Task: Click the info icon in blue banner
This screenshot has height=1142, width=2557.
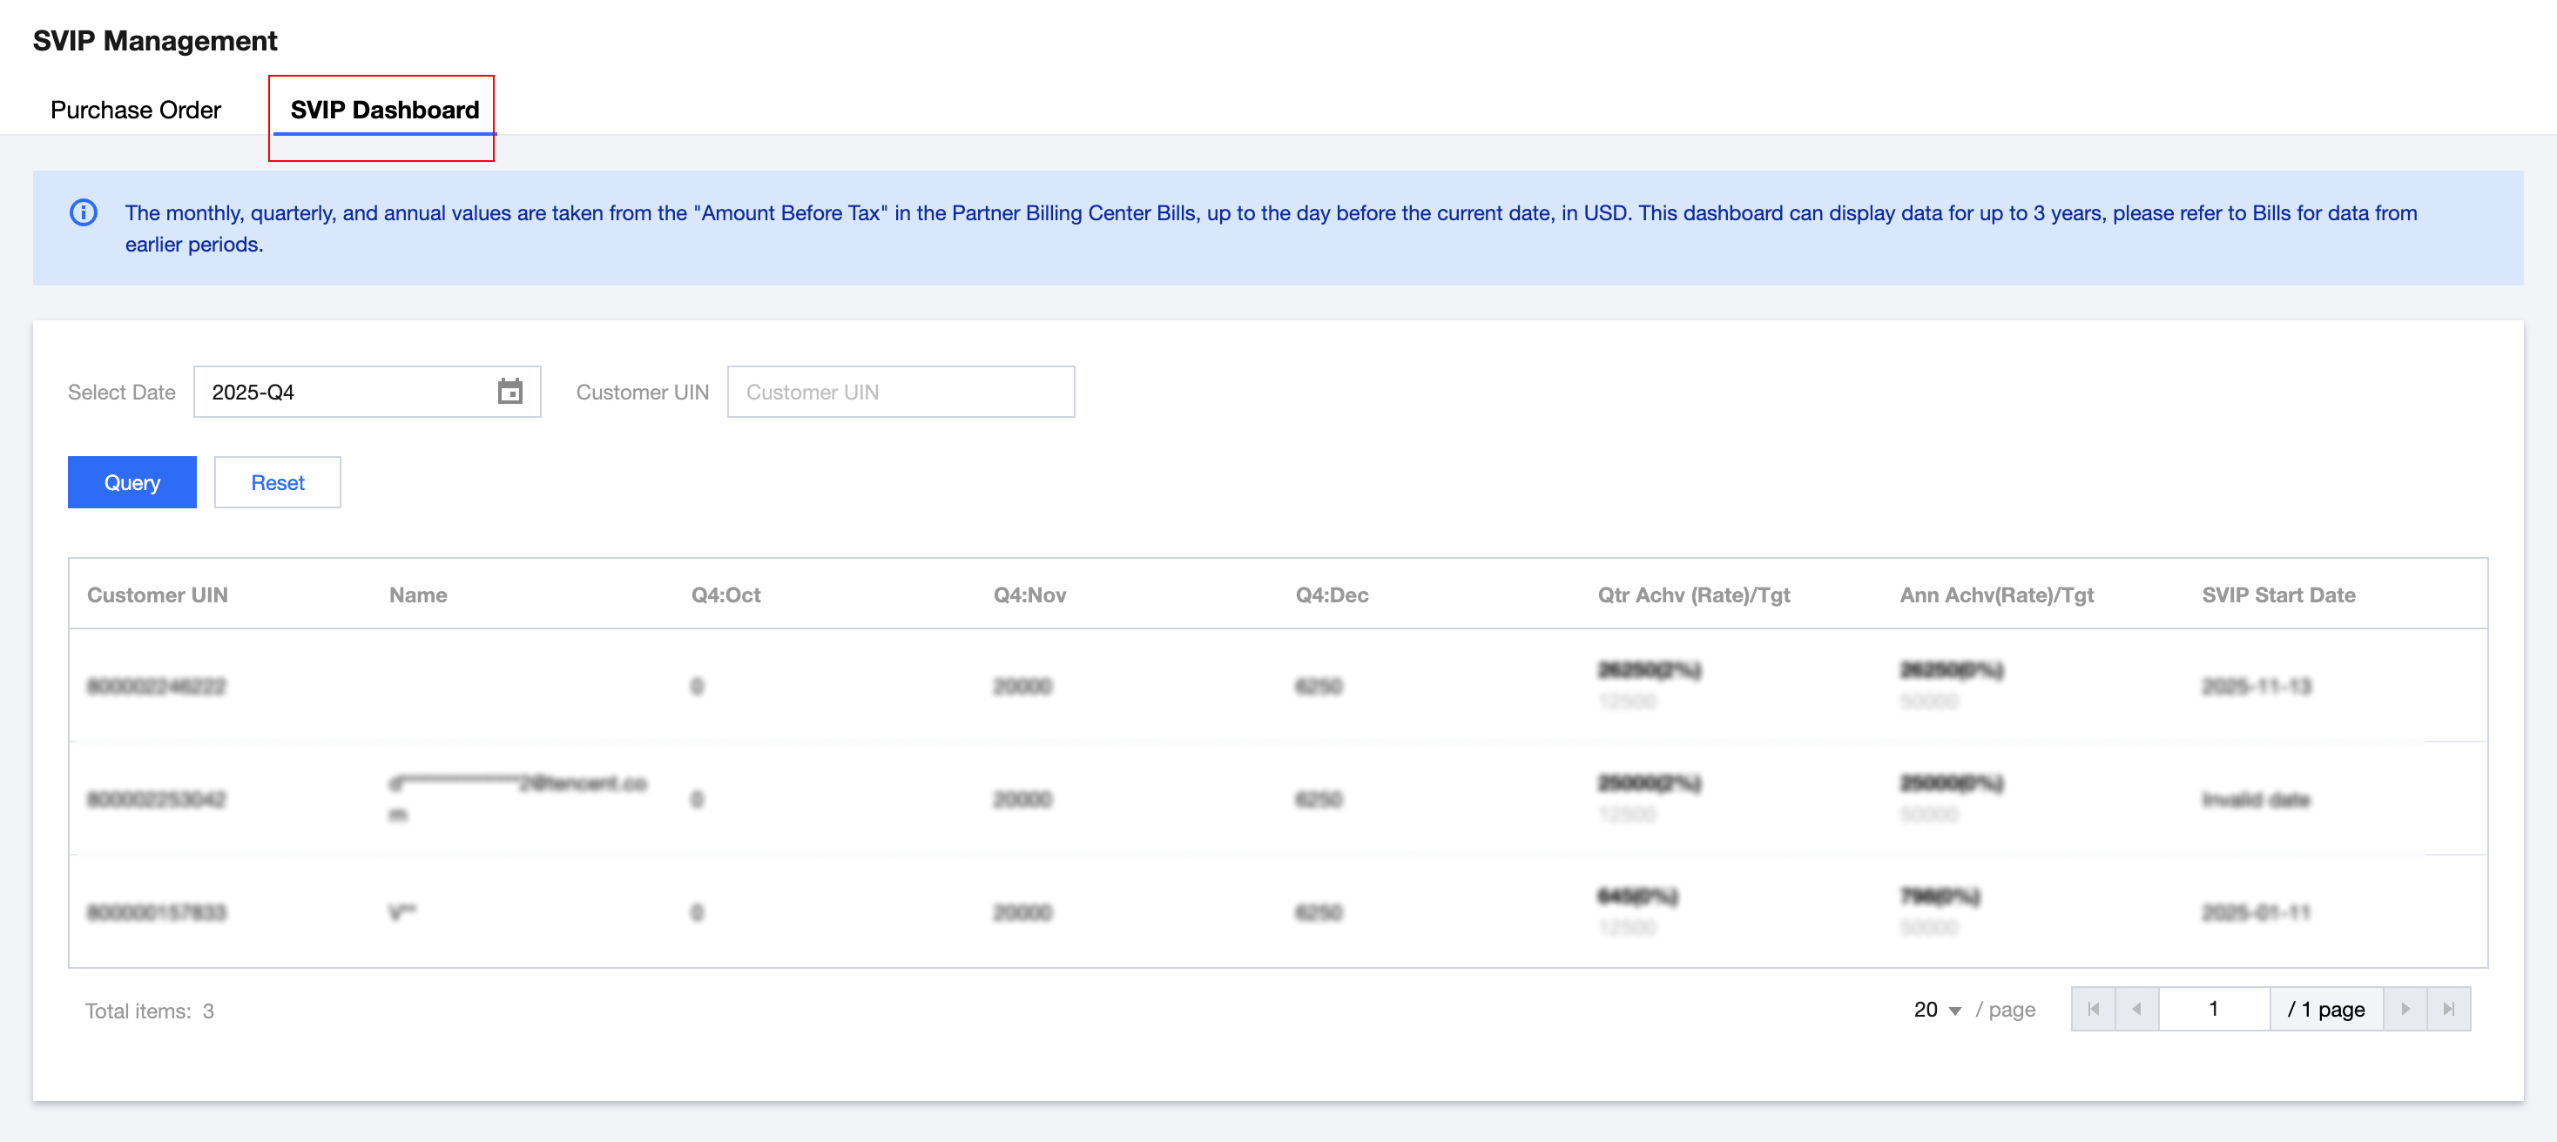Action: pos(84,213)
